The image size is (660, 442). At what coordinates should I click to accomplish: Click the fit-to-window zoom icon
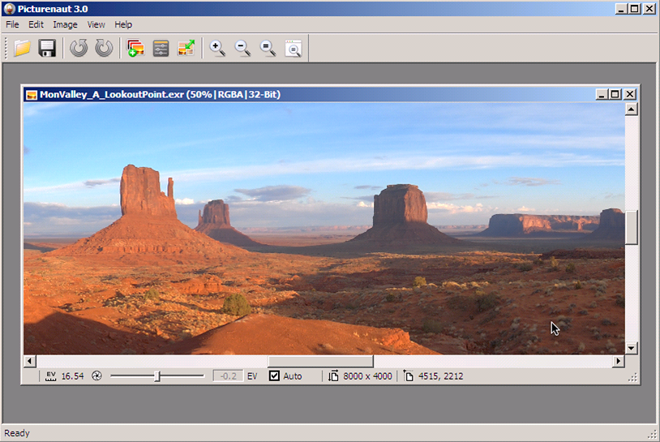[x=293, y=49]
